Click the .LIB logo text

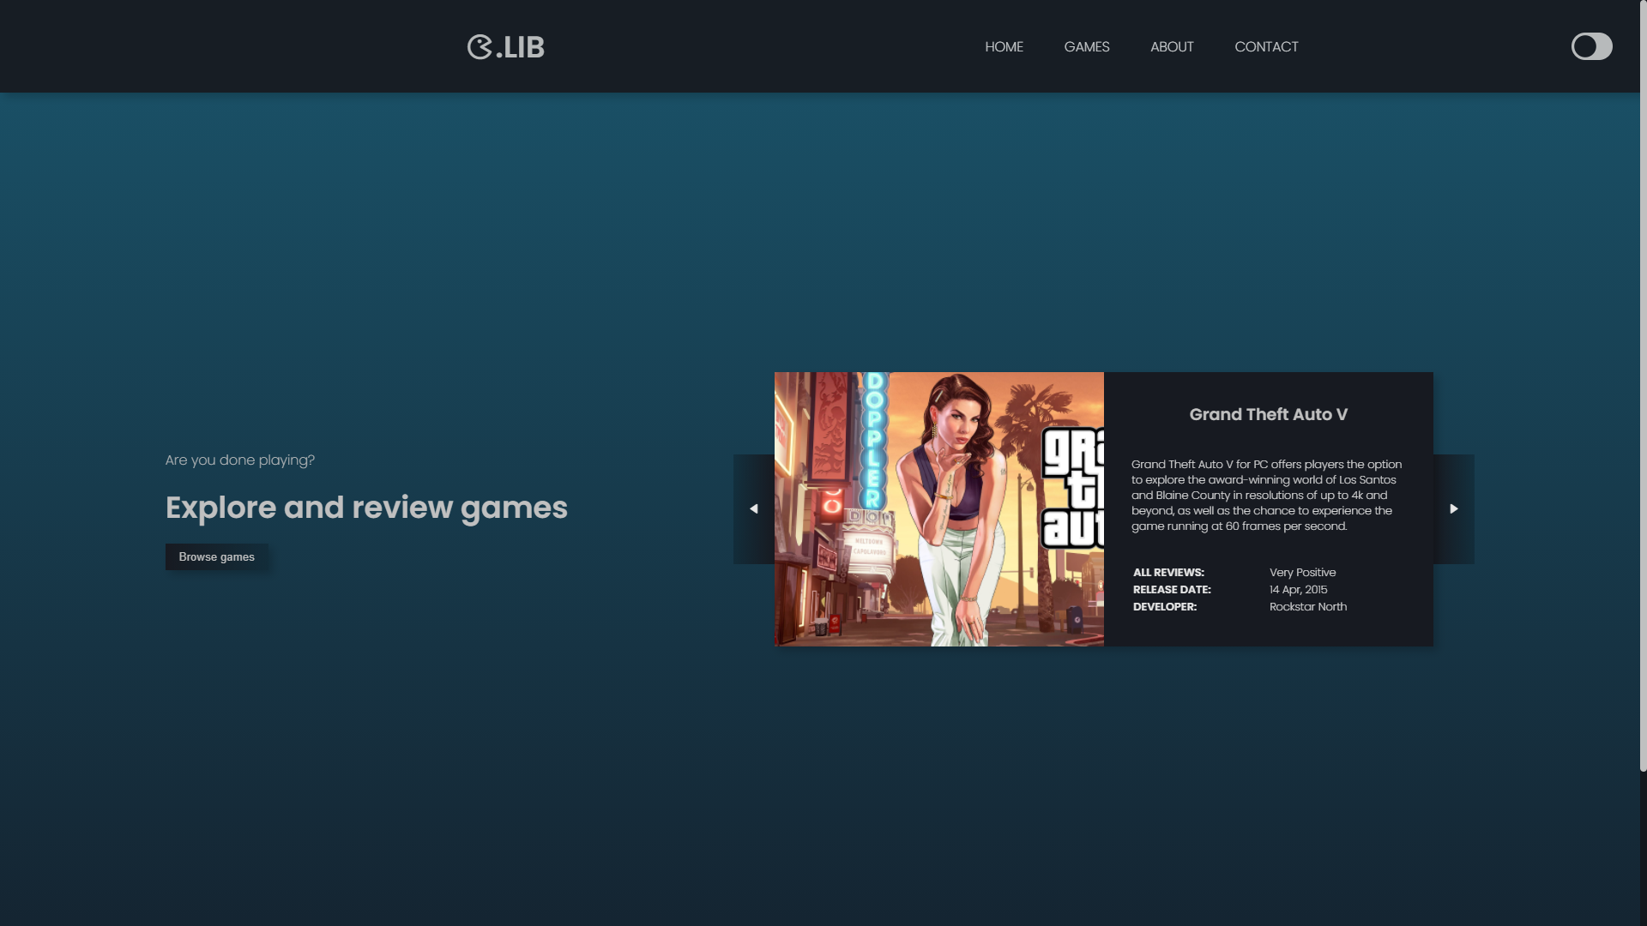521,47
